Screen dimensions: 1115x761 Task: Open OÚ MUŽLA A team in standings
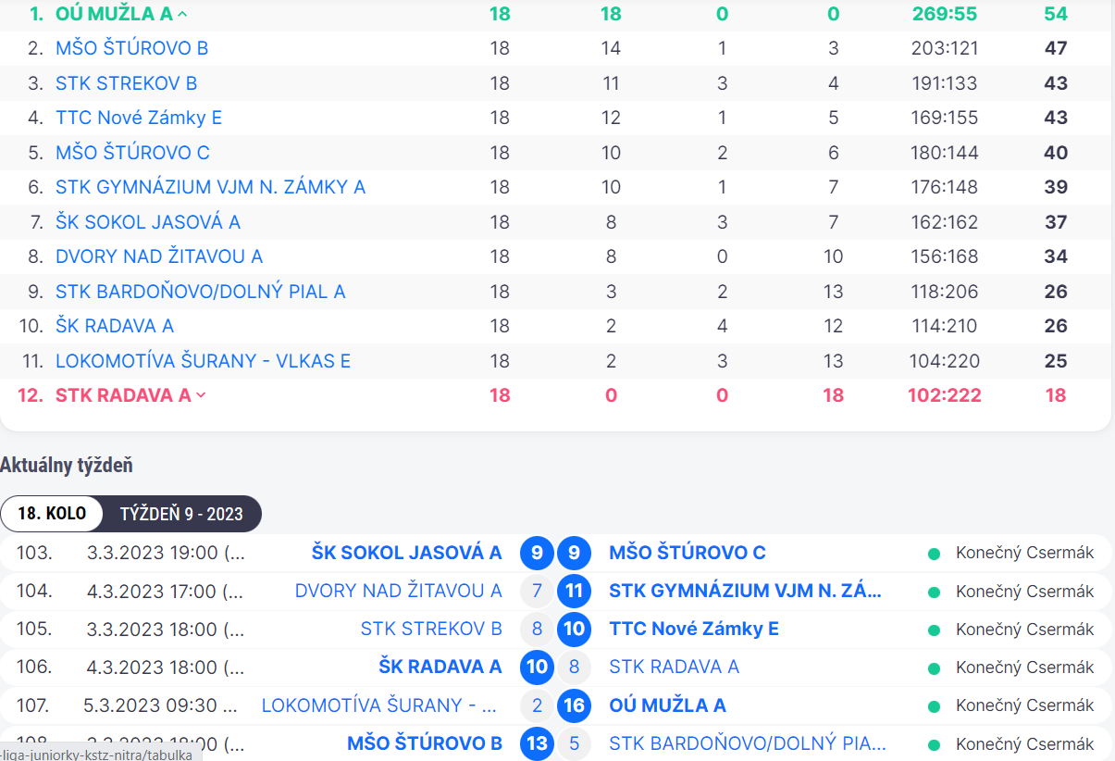click(115, 14)
